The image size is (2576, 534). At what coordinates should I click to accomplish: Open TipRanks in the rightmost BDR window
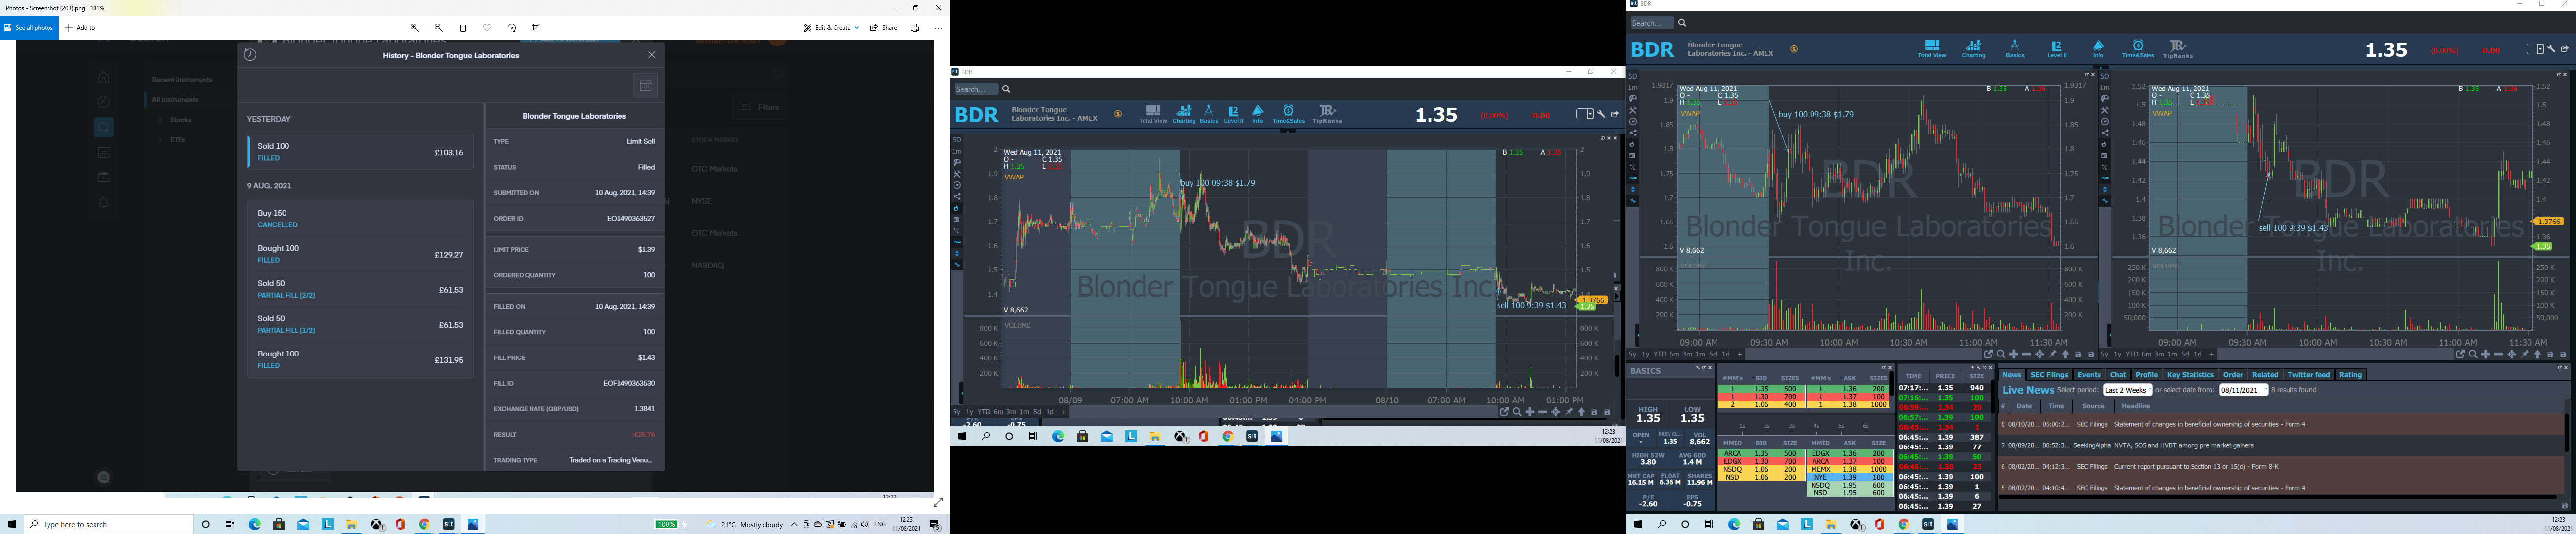(x=2178, y=49)
